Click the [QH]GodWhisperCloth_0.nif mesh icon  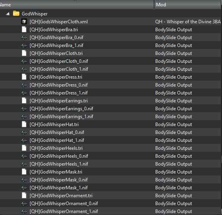pyautogui.click(x=24, y=62)
